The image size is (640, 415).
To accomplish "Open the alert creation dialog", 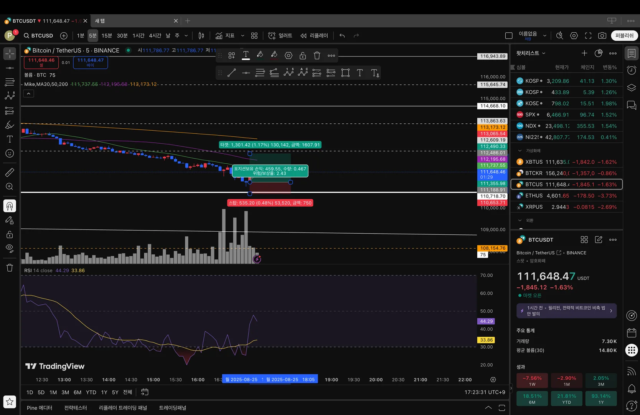I will 280,36.
